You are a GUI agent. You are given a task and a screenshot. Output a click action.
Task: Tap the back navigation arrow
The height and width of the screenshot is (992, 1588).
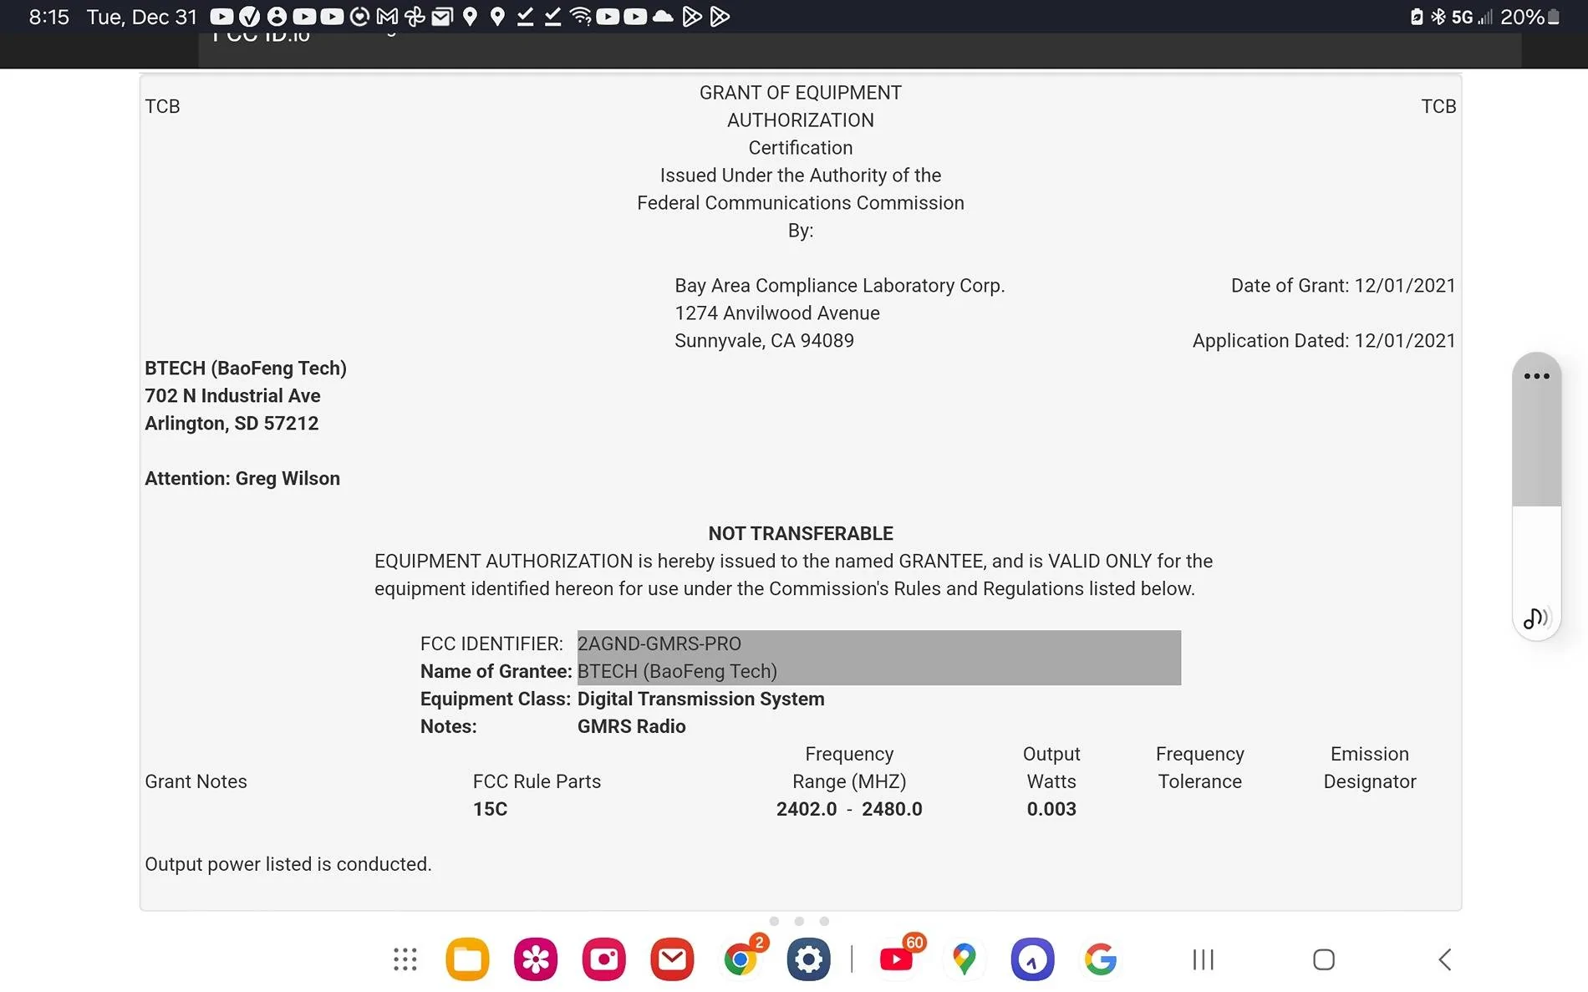point(1445,959)
